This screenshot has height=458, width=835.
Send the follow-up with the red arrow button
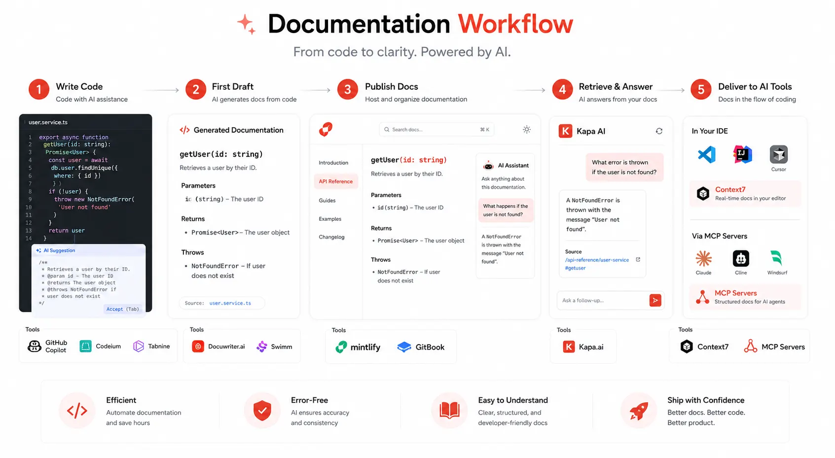pyautogui.click(x=655, y=300)
